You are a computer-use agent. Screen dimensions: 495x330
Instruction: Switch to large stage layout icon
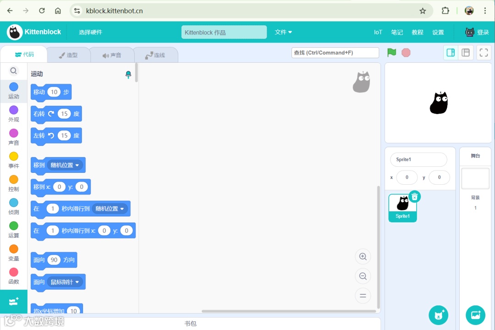(x=466, y=52)
